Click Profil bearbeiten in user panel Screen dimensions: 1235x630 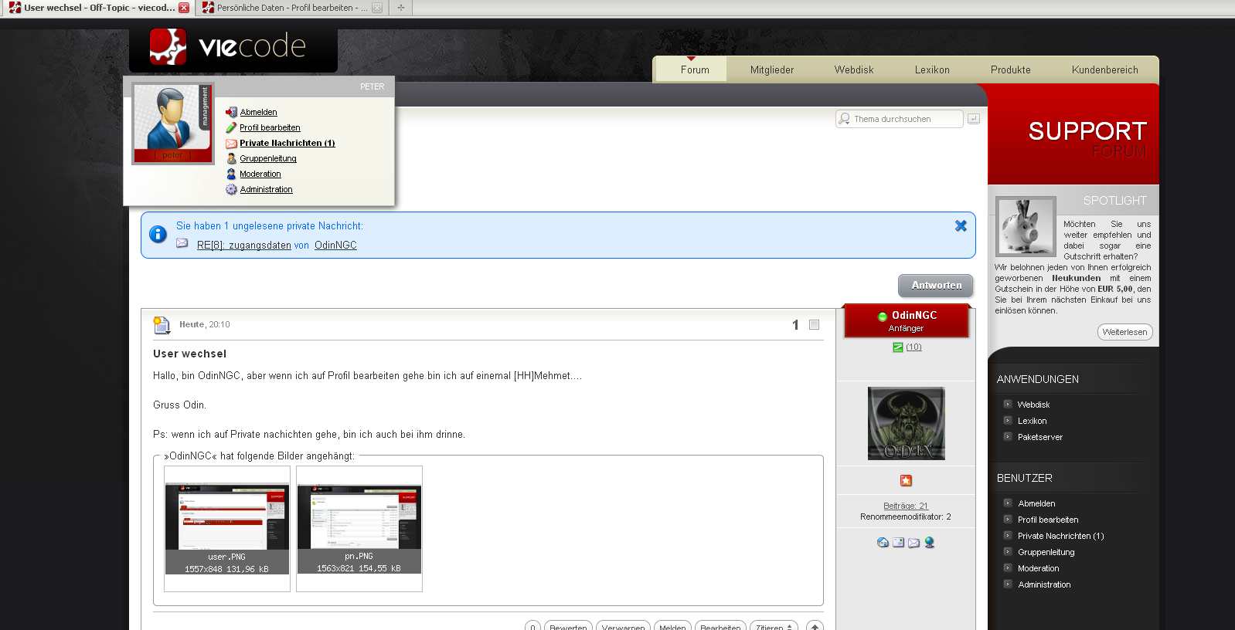pyautogui.click(x=270, y=127)
